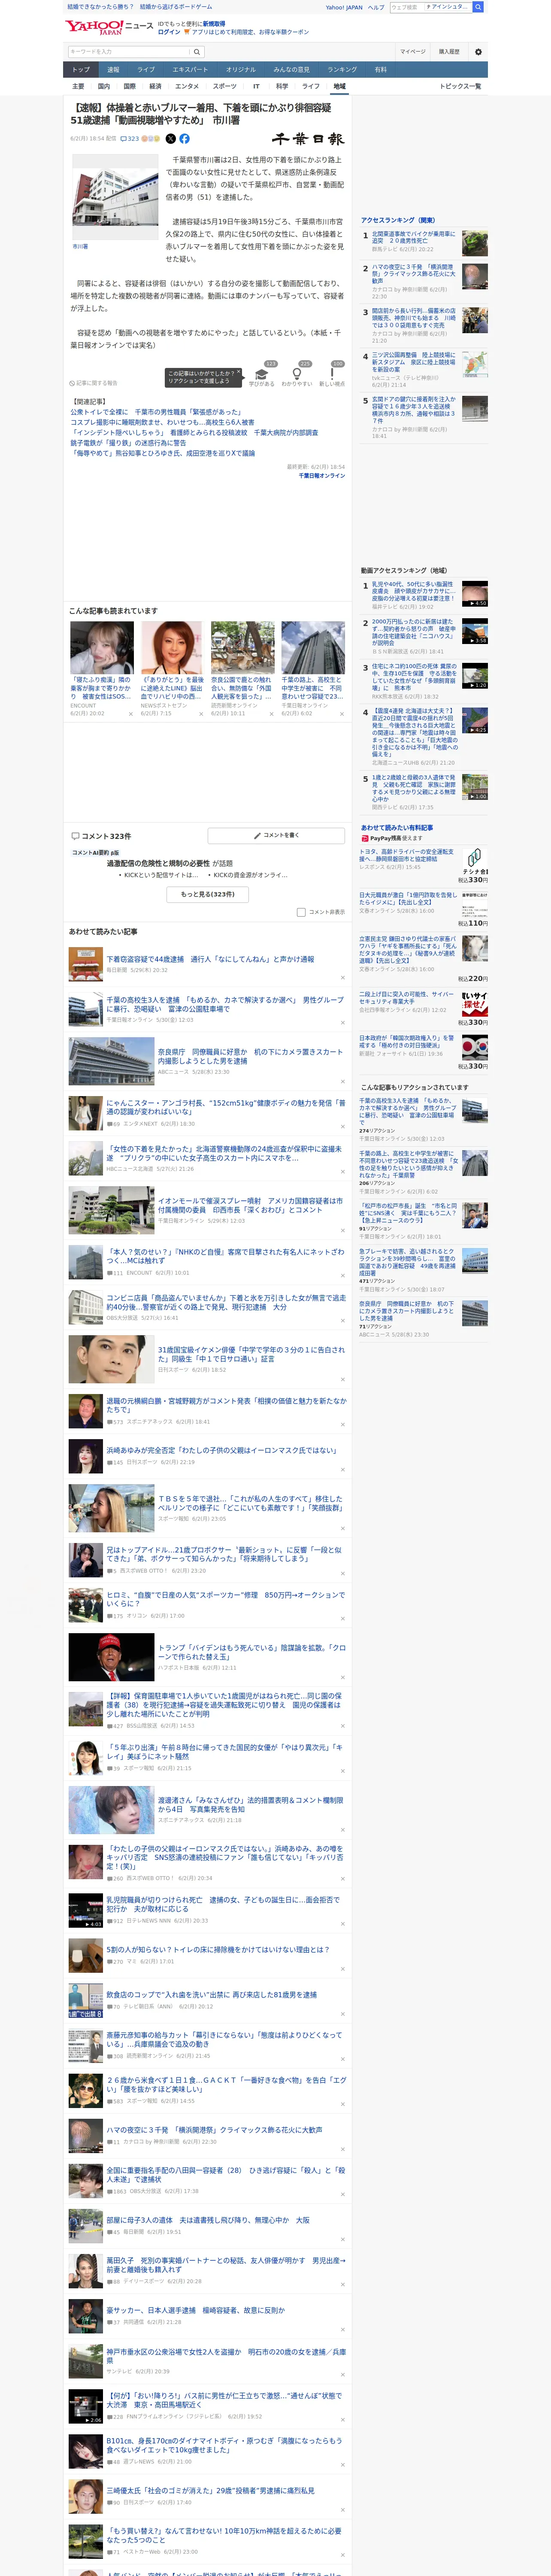Open ranking item 1 北関東道事故 article

click(424, 242)
